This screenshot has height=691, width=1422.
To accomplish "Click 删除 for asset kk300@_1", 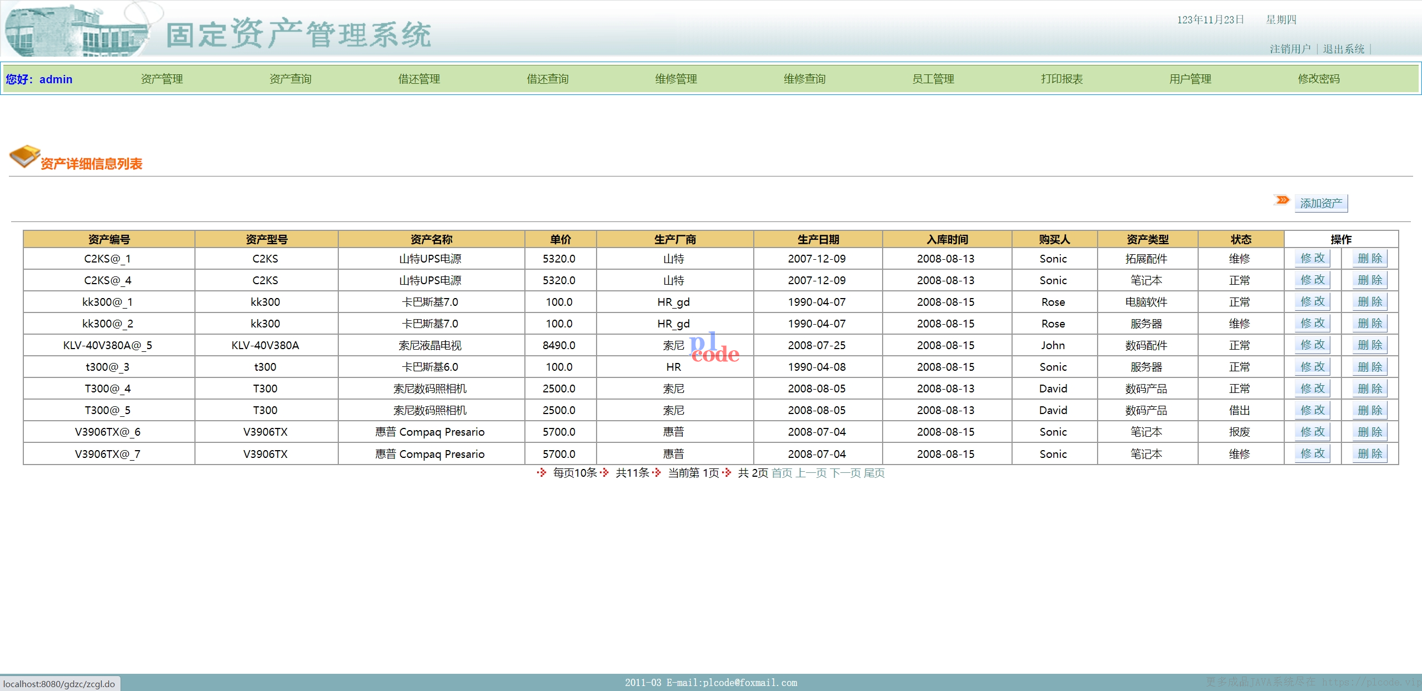I will [1370, 301].
